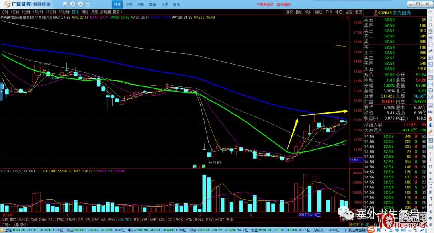Go to the home page icon

65,4
